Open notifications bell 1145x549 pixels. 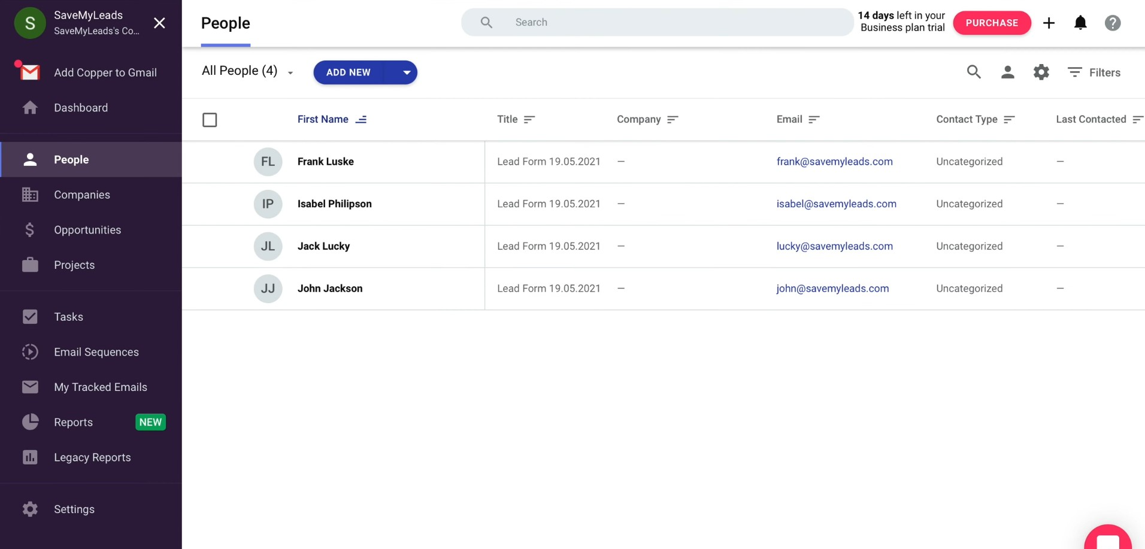tap(1080, 23)
